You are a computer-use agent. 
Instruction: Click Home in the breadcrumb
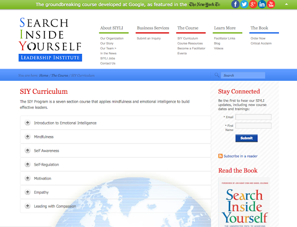tap(44, 75)
